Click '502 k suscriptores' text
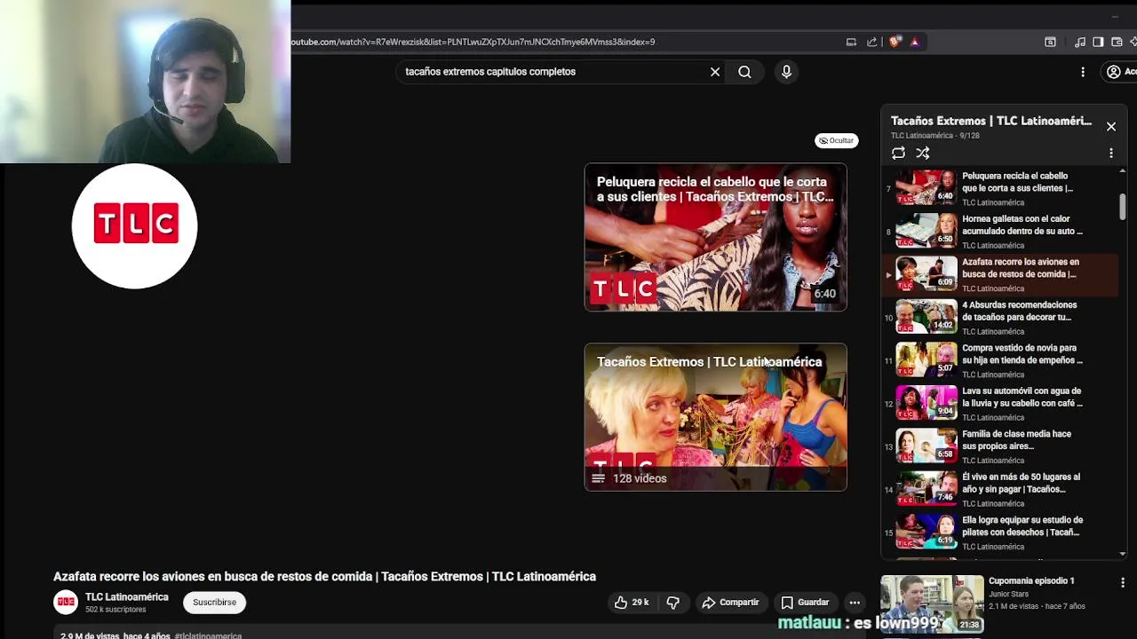Screen dimensions: 1137x639 click(115, 610)
